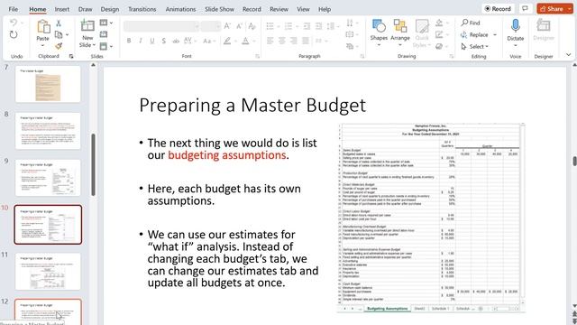Switch to the Animations tab
Screen dimensions: 577x325
(180, 9)
